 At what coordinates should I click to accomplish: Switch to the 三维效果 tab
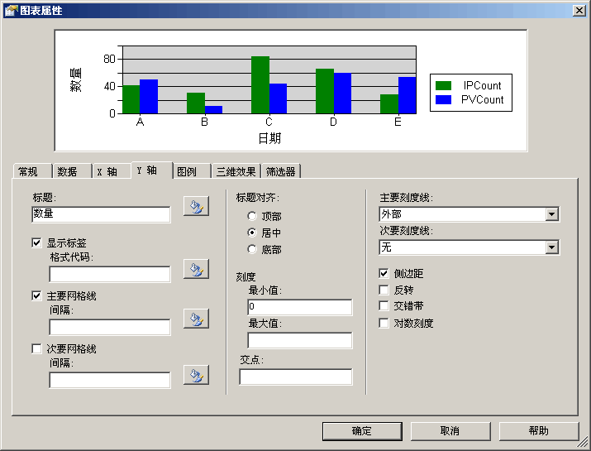click(x=236, y=172)
